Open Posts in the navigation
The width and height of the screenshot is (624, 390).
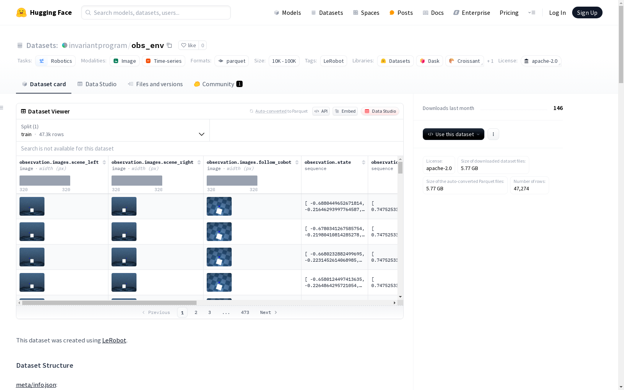coord(401,12)
